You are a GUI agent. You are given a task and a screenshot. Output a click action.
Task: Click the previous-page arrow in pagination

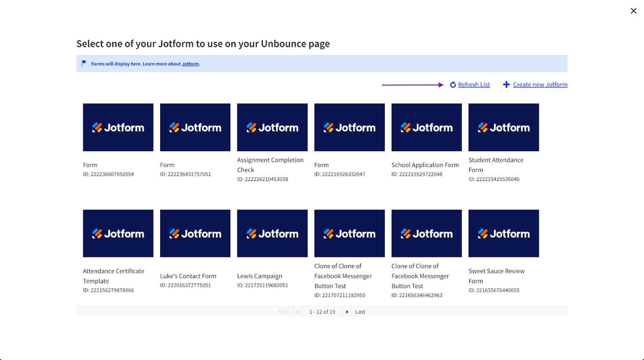click(x=297, y=312)
